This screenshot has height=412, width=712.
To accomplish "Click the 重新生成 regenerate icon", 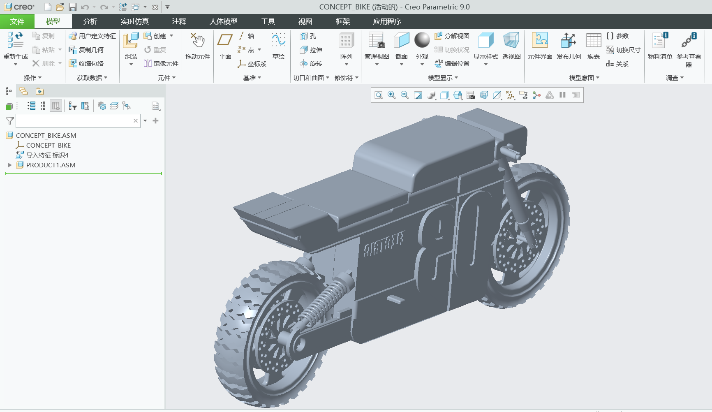I will (16, 40).
